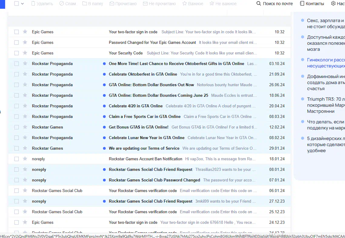This screenshot has width=345, height=238.
Task: Click the Важное star icon in toolbar
Action: (x=184, y=4)
